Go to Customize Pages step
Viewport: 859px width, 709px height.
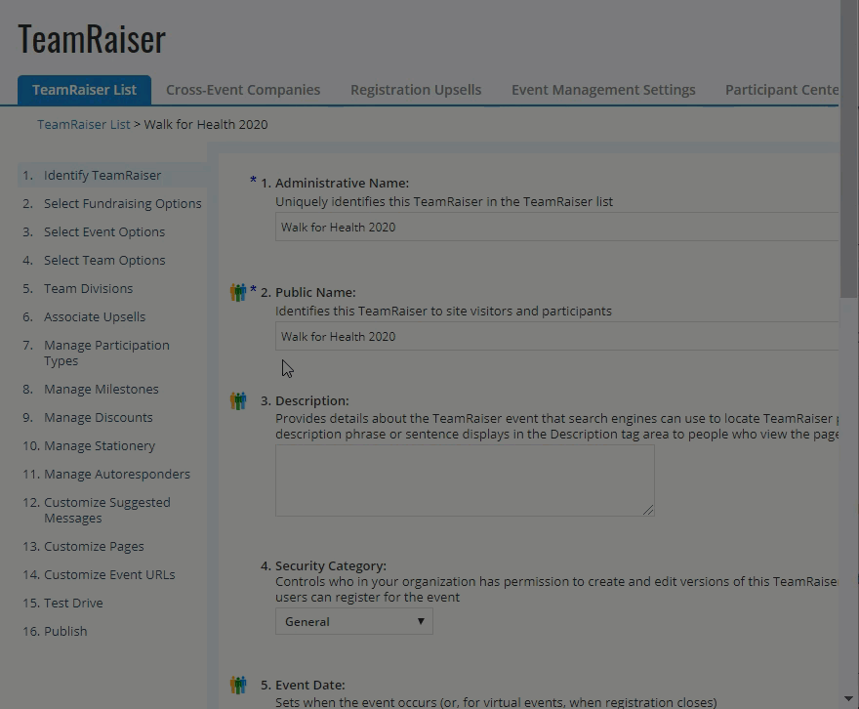[x=94, y=546]
